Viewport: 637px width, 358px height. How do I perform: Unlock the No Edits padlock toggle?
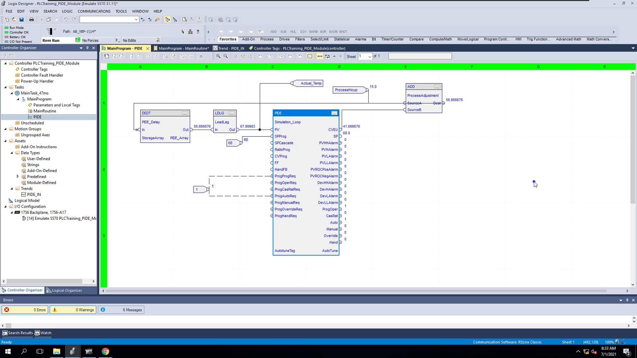(x=159, y=40)
